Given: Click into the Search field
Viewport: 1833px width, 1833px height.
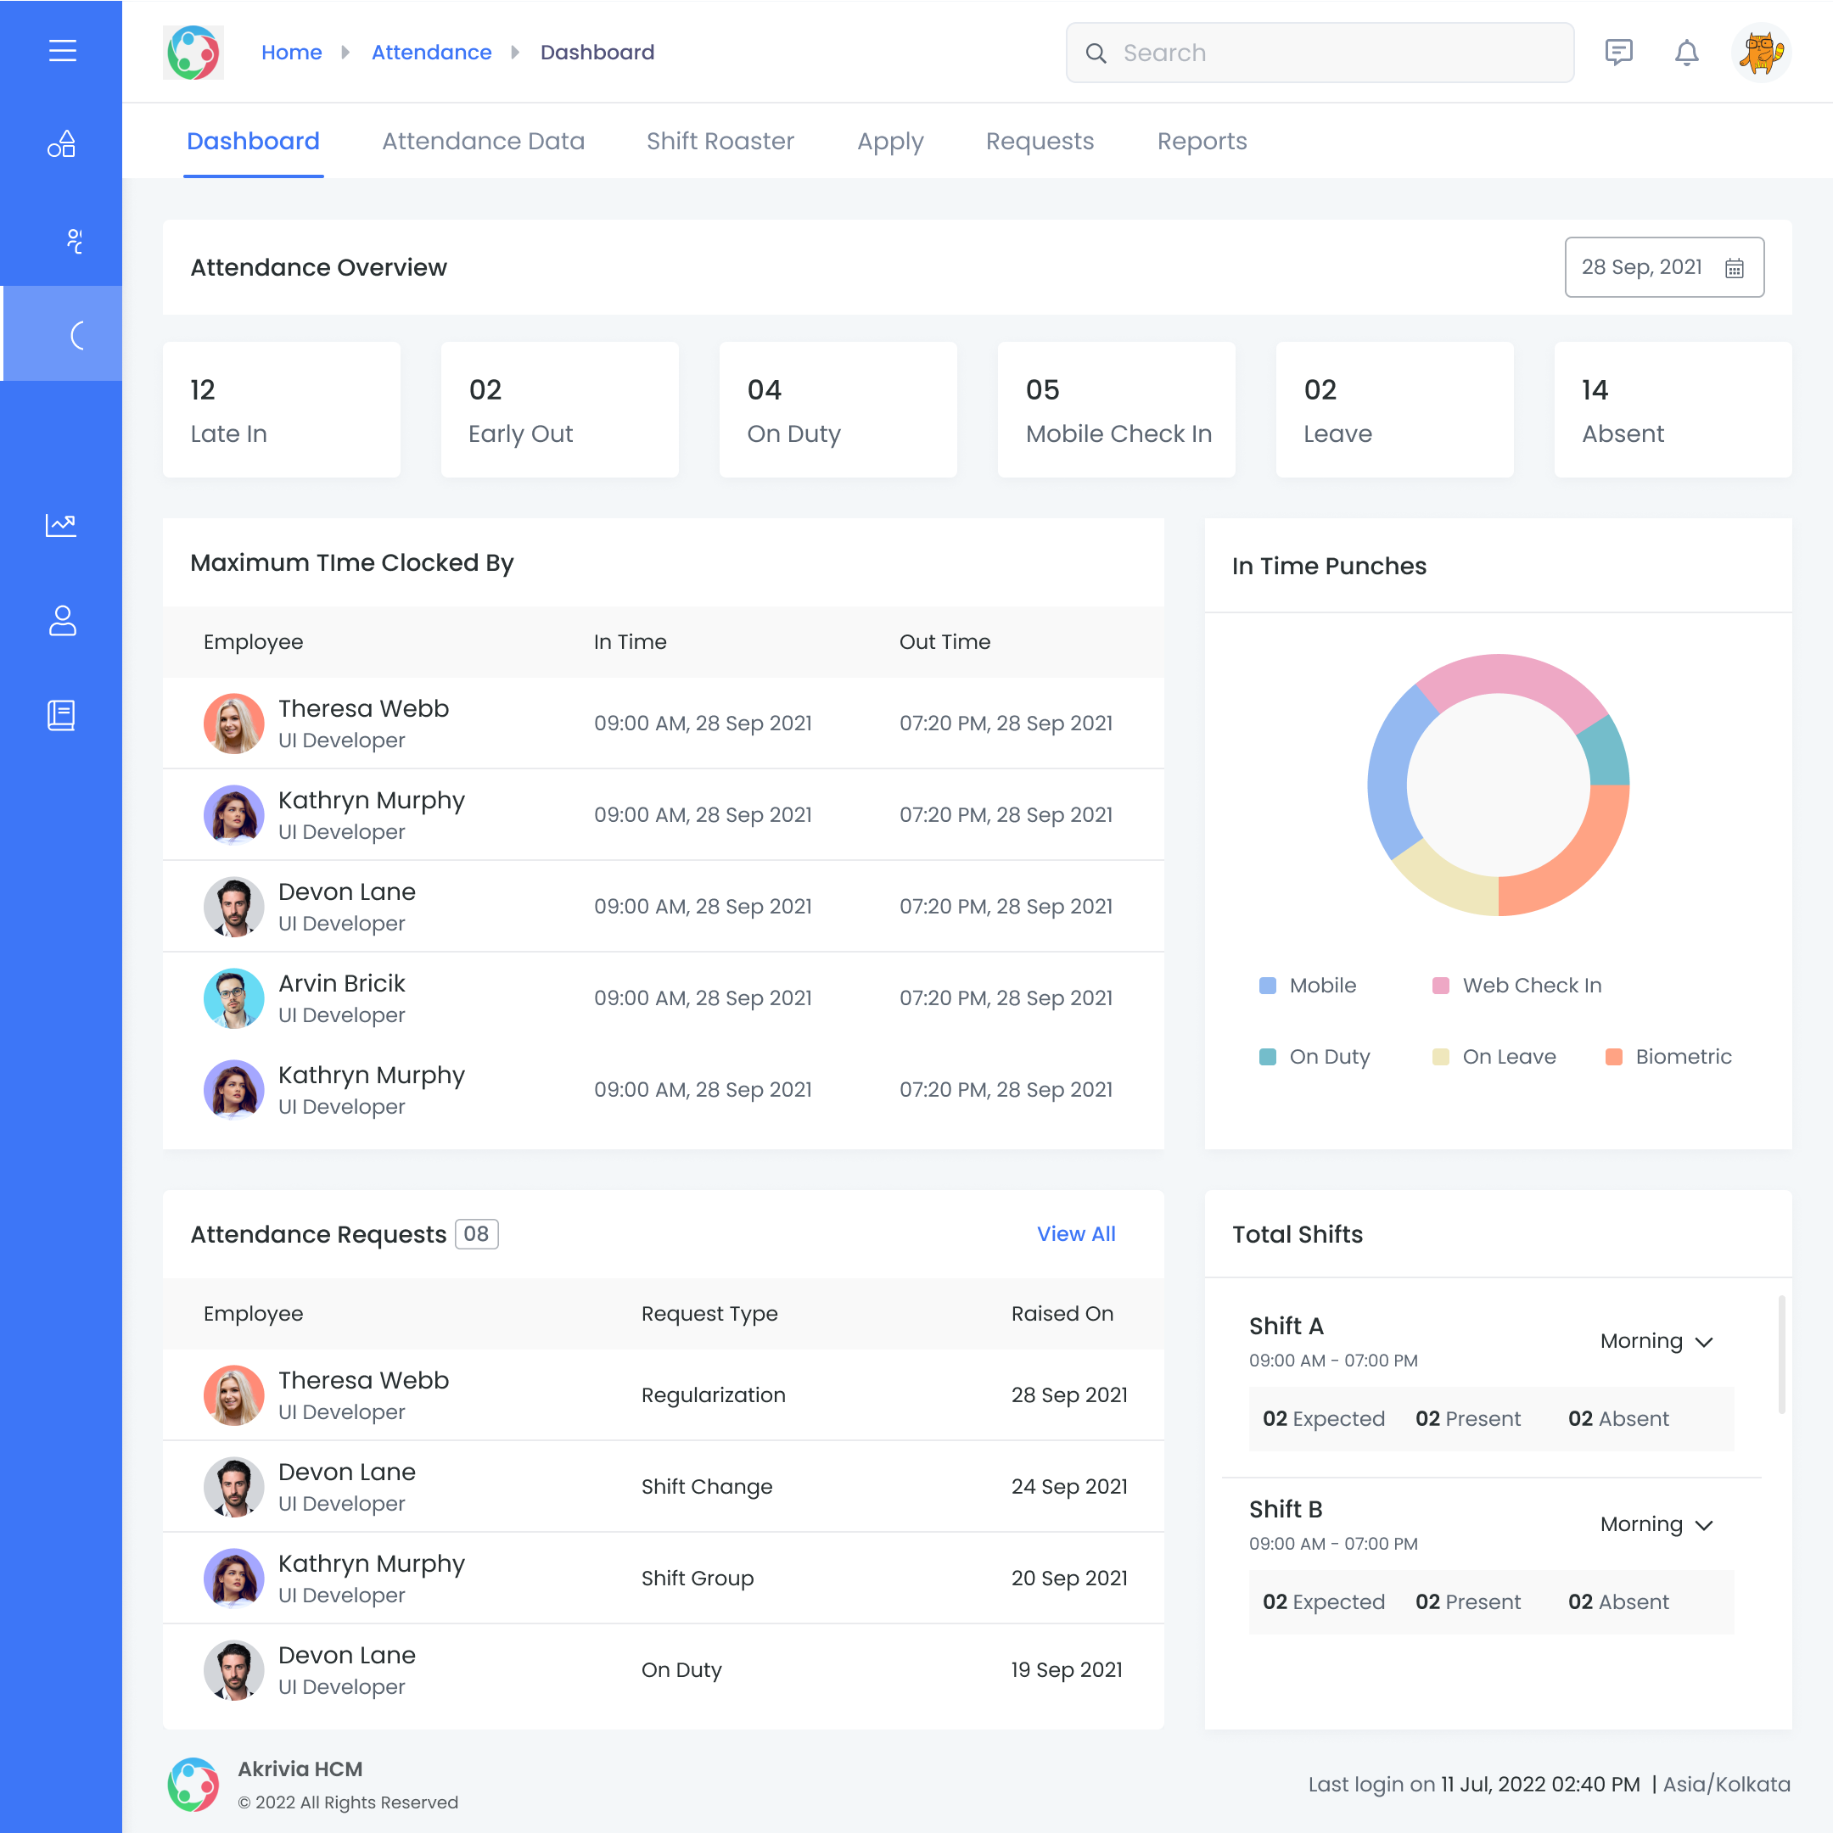Looking at the screenshot, I should pyautogui.click(x=1320, y=53).
